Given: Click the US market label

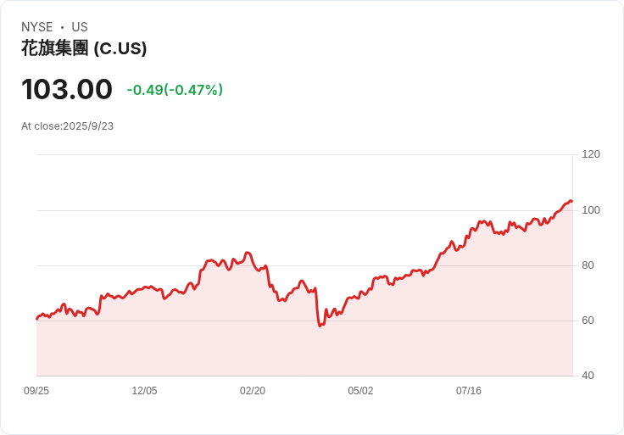Looking at the screenshot, I should coord(80,27).
